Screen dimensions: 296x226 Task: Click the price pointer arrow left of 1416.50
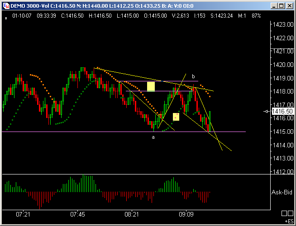[x=267, y=111]
